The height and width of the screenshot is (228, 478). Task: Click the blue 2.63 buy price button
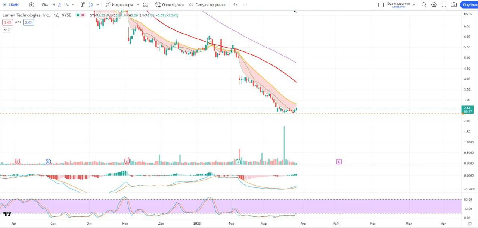[x=28, y=22]
